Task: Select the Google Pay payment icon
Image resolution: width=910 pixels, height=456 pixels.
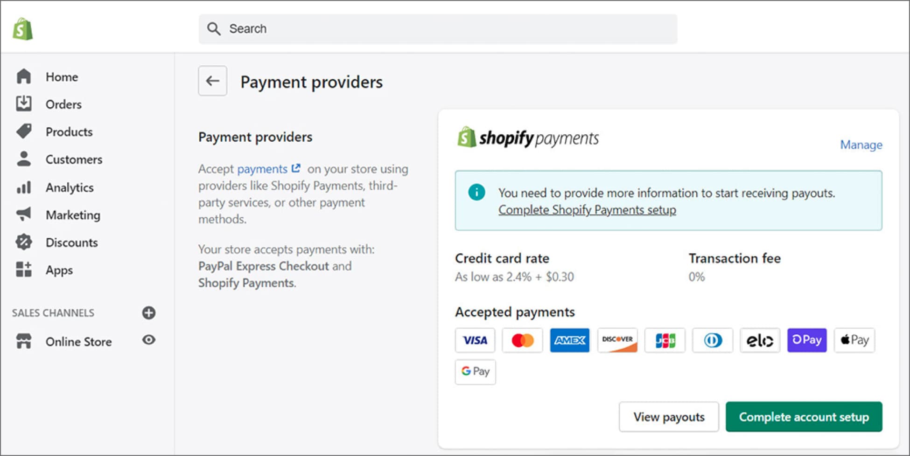Action: click(475, 372)
